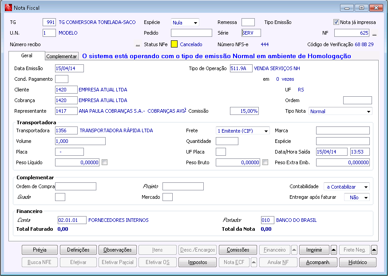
Task: Click the NF number field 625
Action: [352, 33]
